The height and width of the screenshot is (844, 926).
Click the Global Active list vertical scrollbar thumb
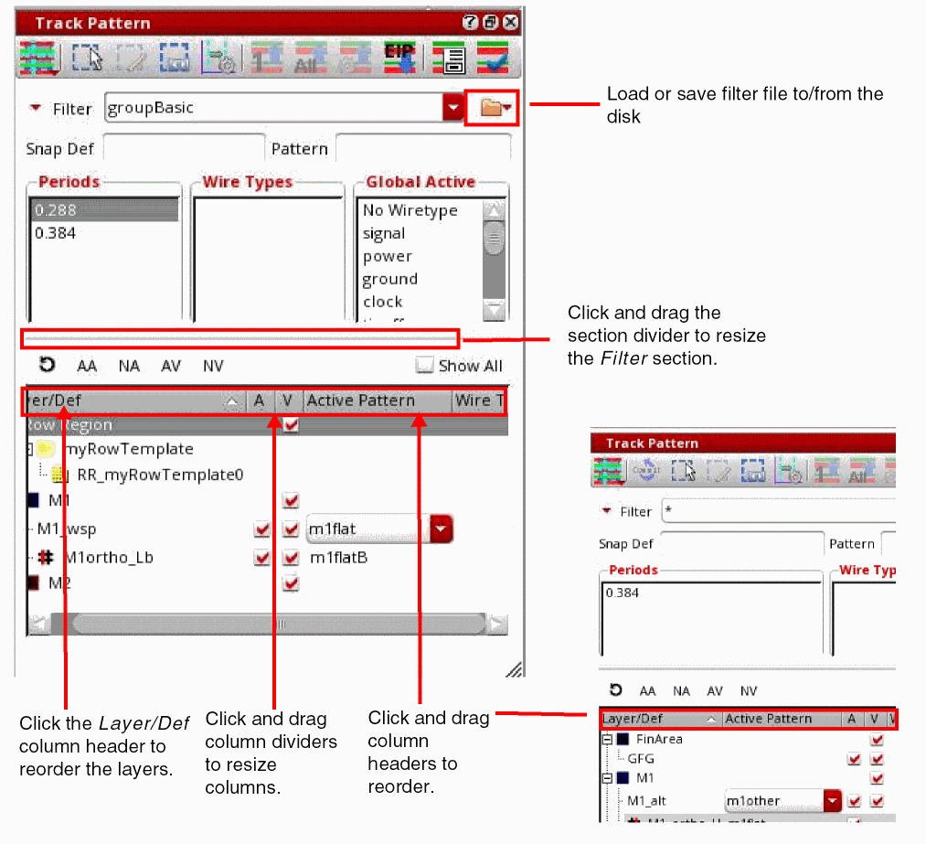pos(494,238)
